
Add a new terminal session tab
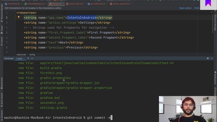pos(28,58)
